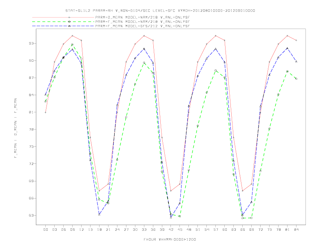Click the x-axis hour label 84
323x250 pixels.
coord(296,230)
